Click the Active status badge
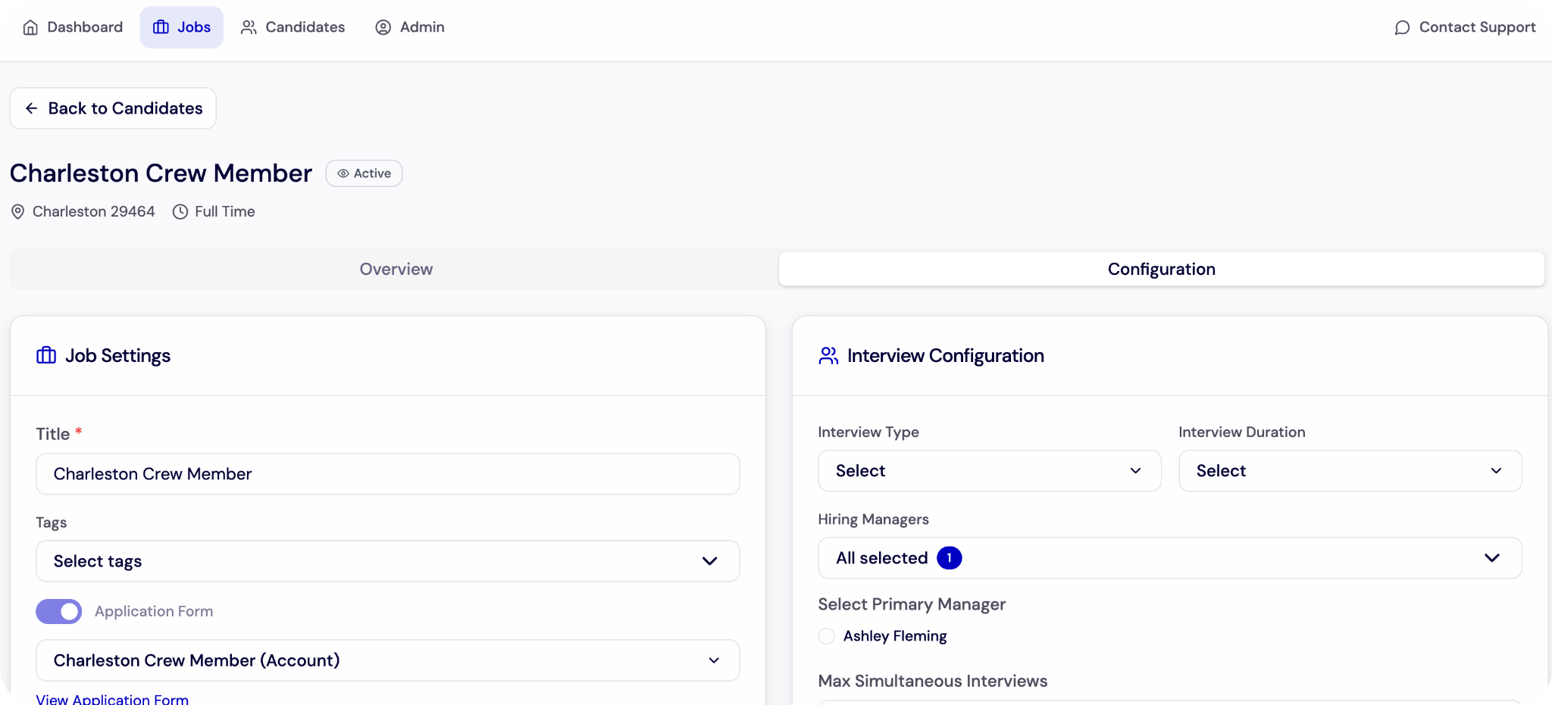Screen dimensions: 1552x705 [x=364, y=173]
